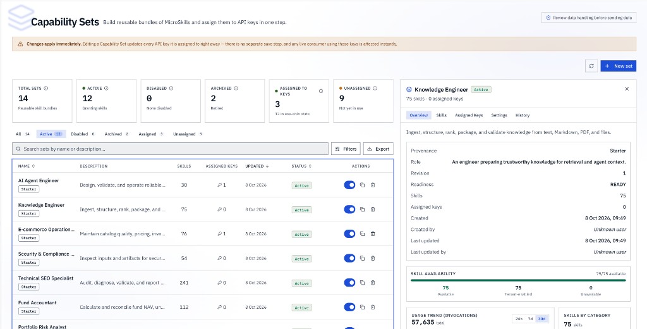Click the 241 skills count cell
The height and width of the screenshot is (329, 647).
(184, 283)
